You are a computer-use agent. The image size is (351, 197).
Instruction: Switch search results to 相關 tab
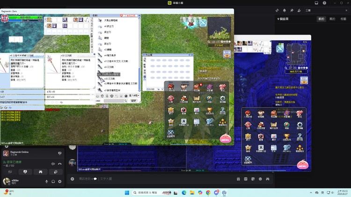[x=344, y=19]
